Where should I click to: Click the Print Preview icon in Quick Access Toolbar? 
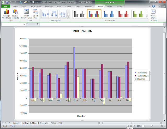(34, 2)
